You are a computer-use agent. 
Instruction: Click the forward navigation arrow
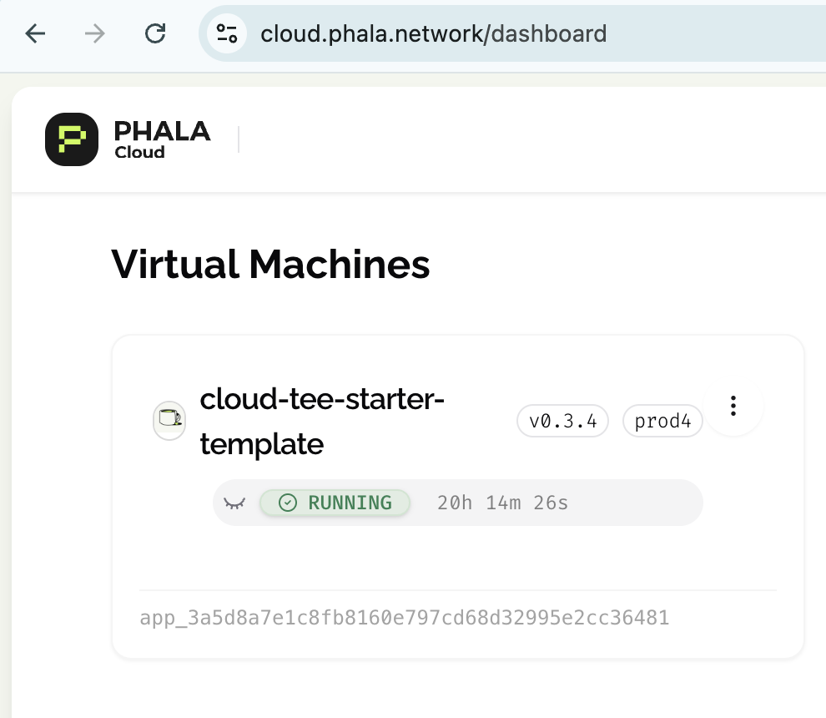94,33
